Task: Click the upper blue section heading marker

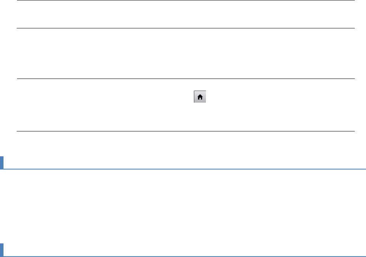Action: point(2,163)
